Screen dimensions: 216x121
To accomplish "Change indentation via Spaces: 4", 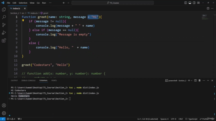I will pyautogui.click(x=164, y=119).
